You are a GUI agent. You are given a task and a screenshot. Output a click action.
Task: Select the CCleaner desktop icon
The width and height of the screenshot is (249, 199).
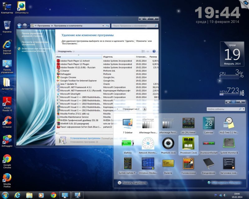pyautogui.click(x=7, y=122)
